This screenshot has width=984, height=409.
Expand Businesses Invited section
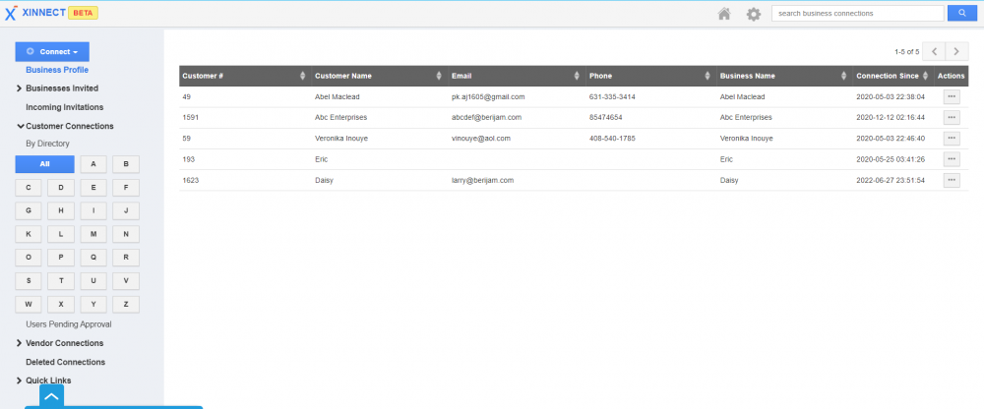(x=61, y=88)
